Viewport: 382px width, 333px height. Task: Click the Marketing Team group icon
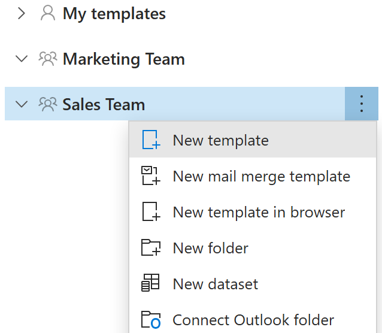click(47, 59)
